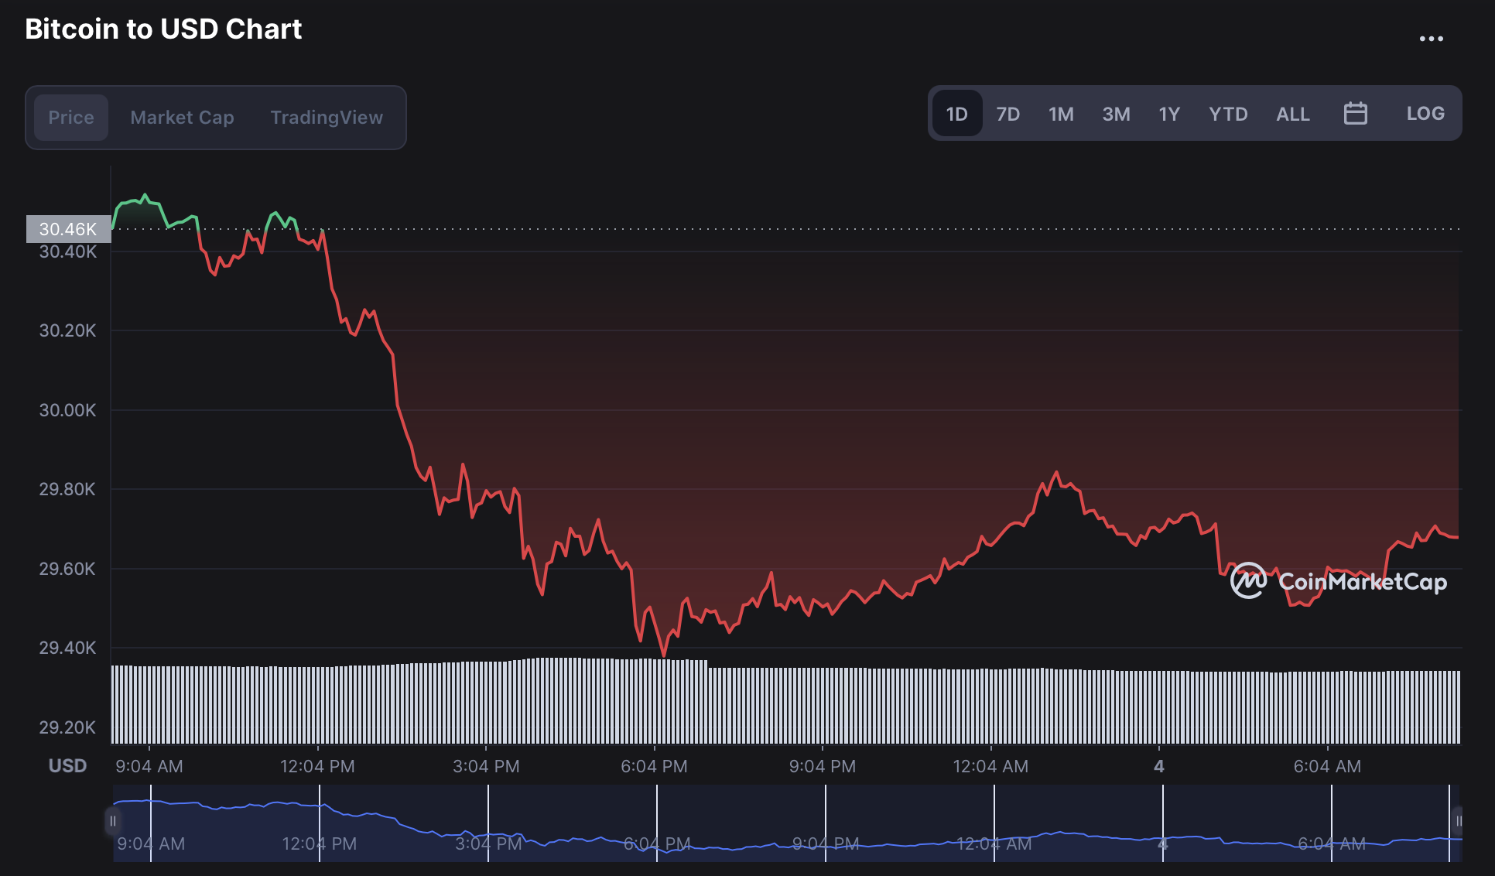Click the 30.20K axis label
Viewport: 1495px width, 876px height.
(68, 330)
